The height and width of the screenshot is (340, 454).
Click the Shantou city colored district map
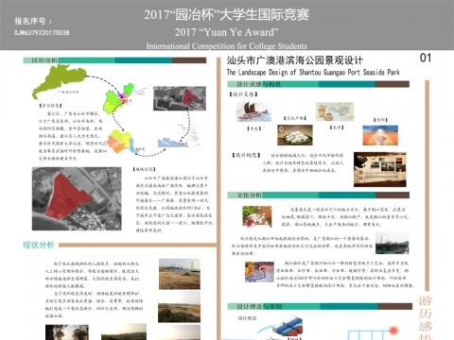point(119,99)
